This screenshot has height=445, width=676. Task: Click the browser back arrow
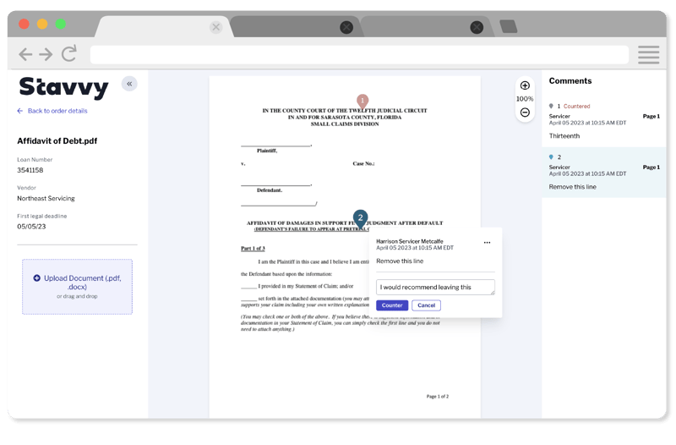pos(25,54)
